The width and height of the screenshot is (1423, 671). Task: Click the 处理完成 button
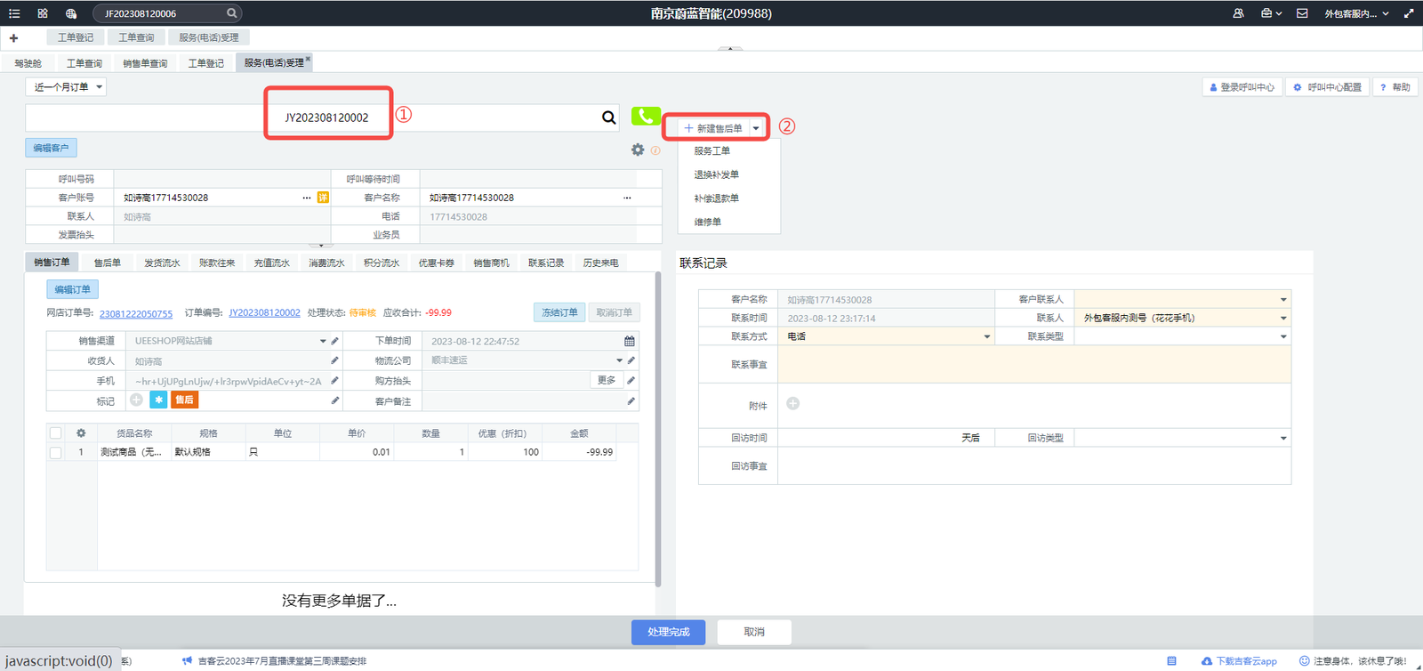668,632
